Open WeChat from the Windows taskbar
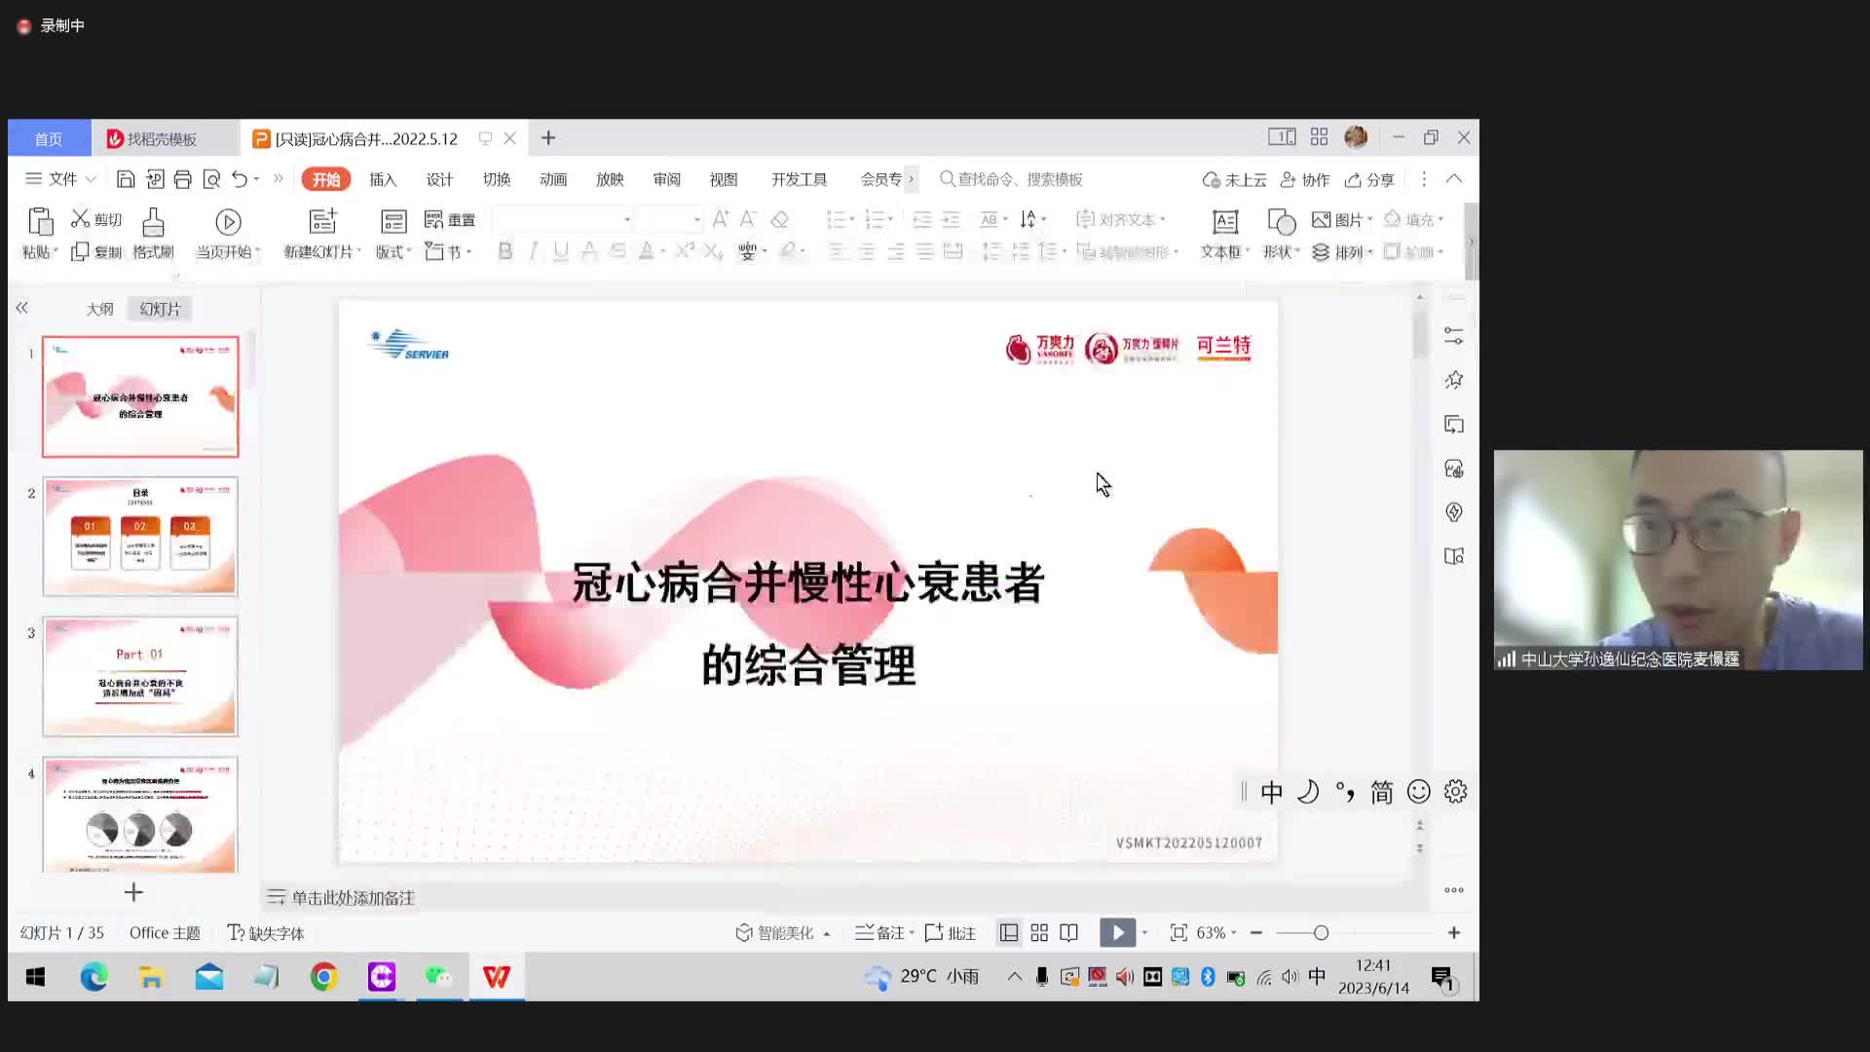1870x1052 pixels. click(438, 977)
